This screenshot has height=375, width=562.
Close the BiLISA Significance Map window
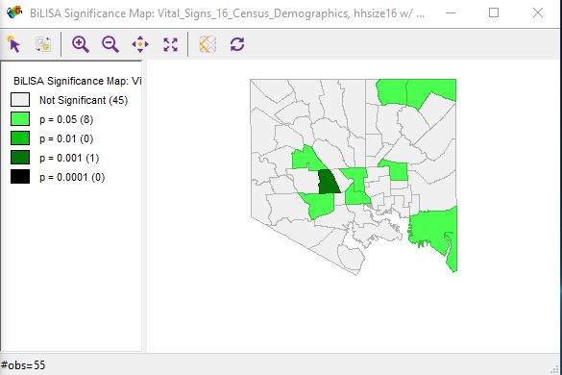[x=538, y=12]
